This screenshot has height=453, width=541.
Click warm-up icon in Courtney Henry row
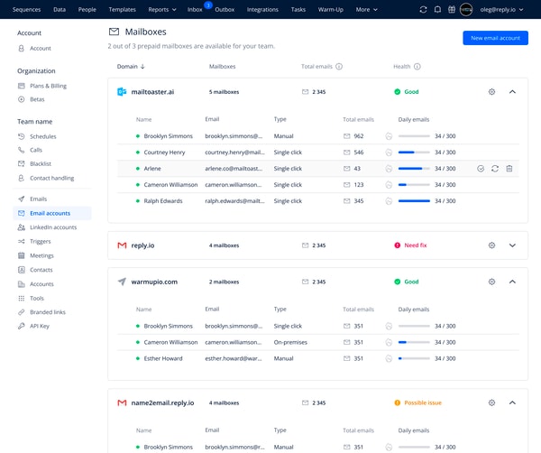[x=389, y=153]
